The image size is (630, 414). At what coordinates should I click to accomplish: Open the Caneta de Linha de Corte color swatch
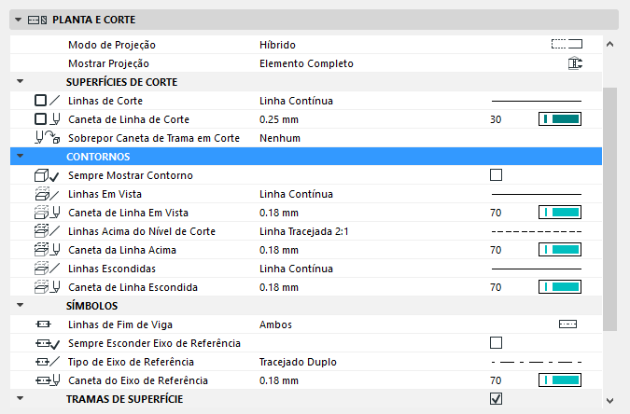click(560, 119)
